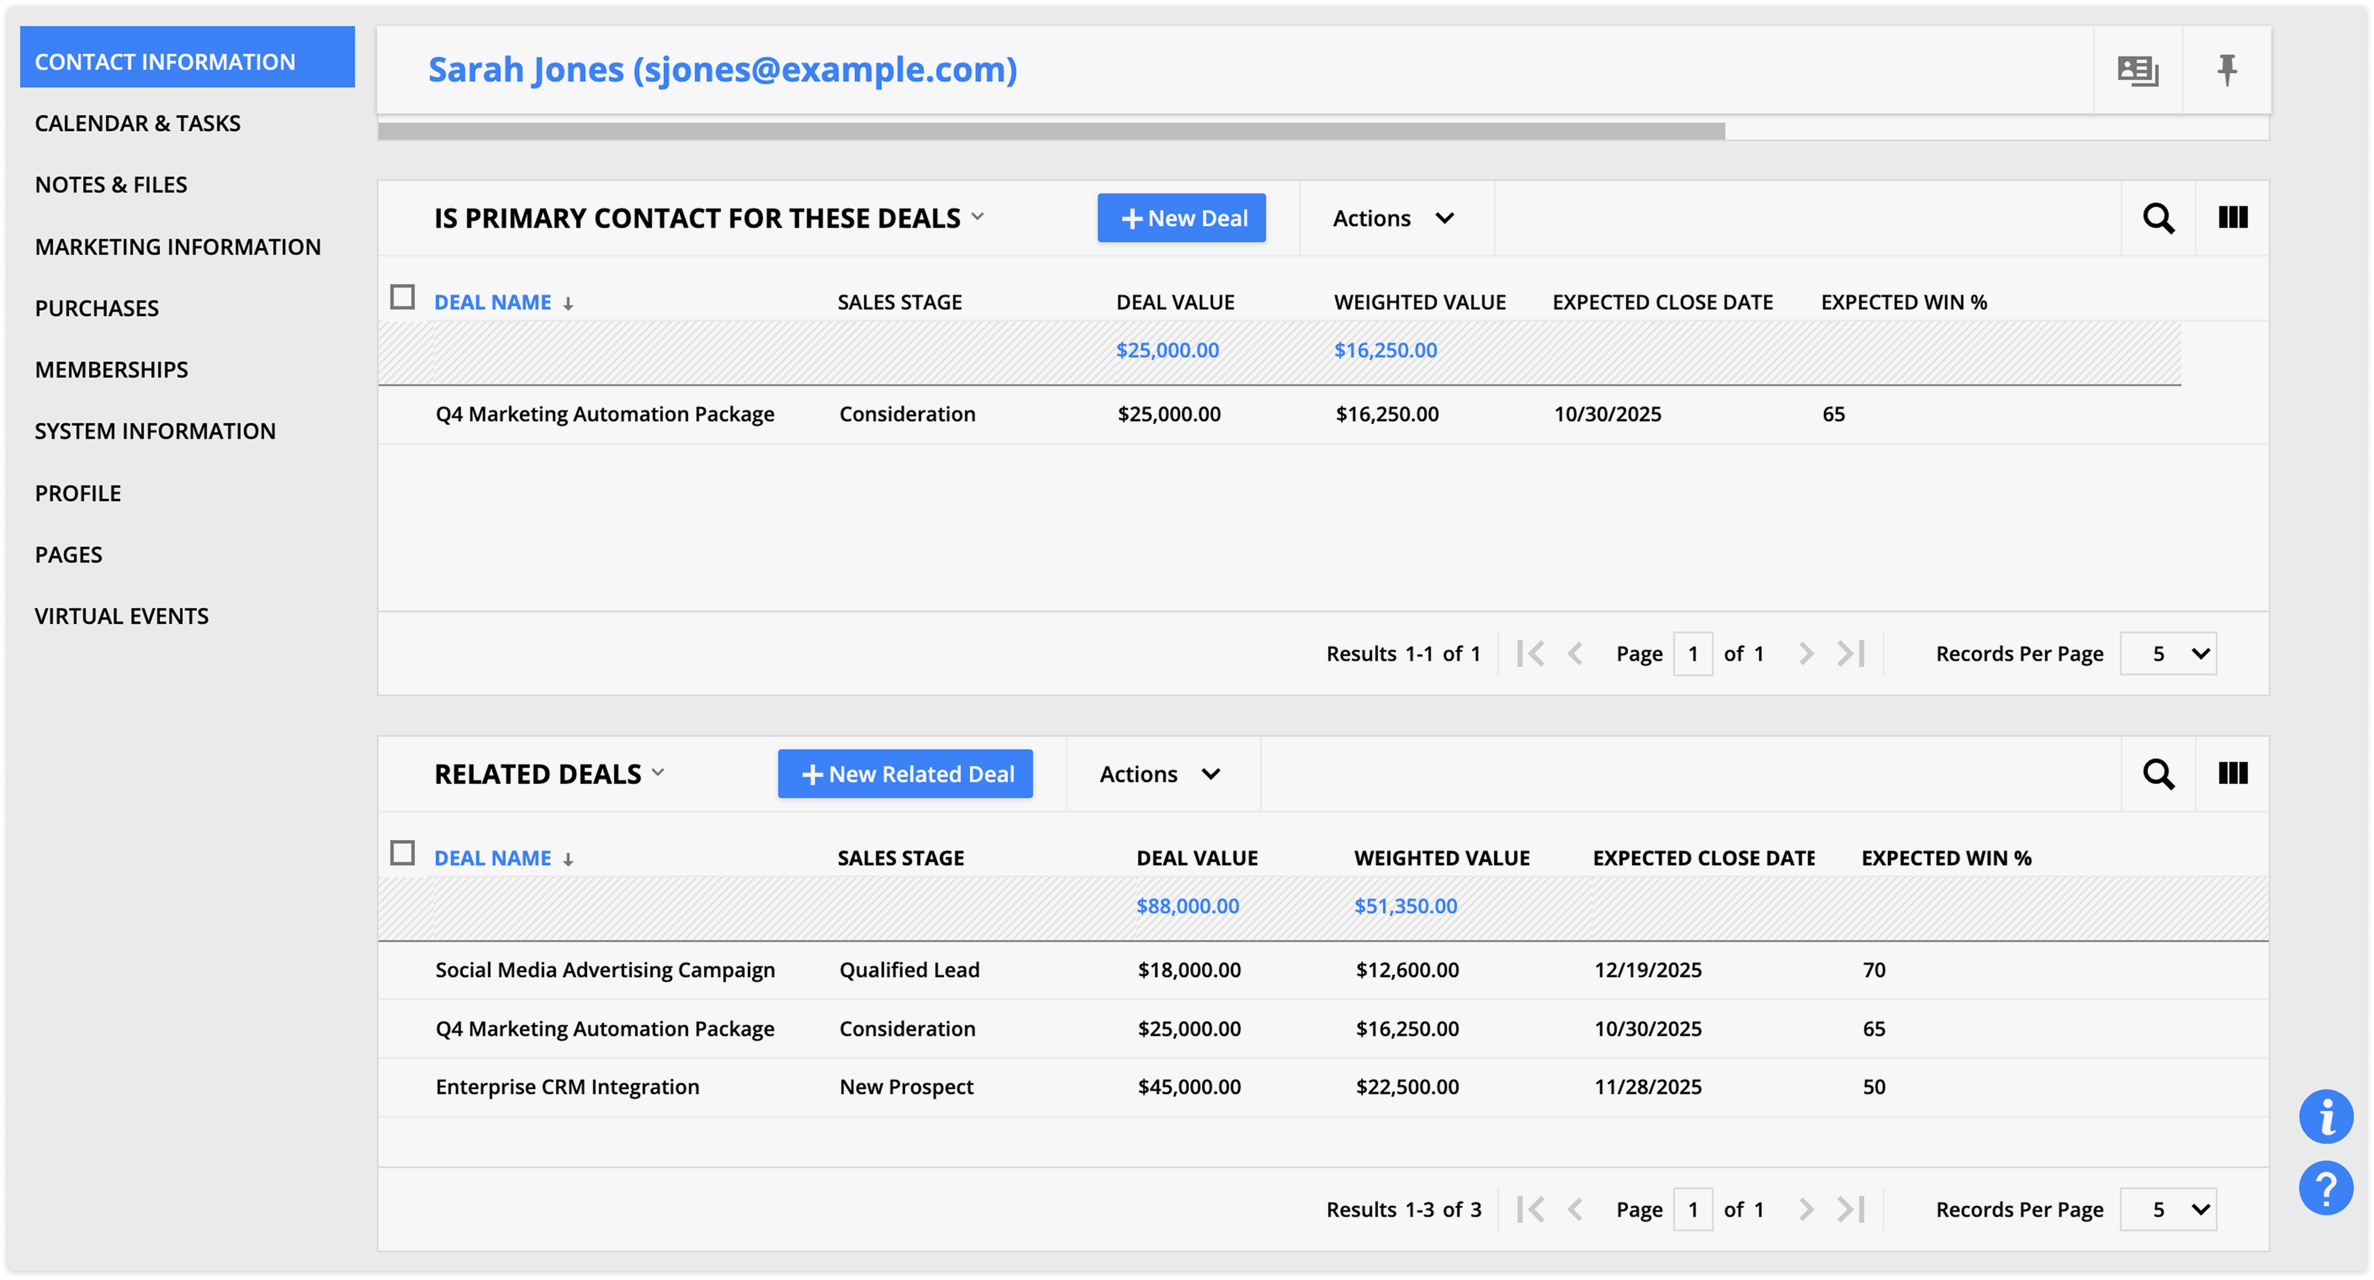Open Actions dropdown in Related Deals section
The height and width of the screenshot is (1280, 2374).
(1159, 774)
